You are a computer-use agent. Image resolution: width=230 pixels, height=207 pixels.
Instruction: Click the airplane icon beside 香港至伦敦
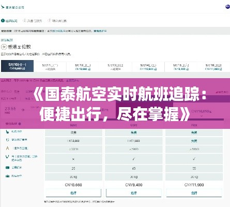pyautogui.click(x=4, y=47)
